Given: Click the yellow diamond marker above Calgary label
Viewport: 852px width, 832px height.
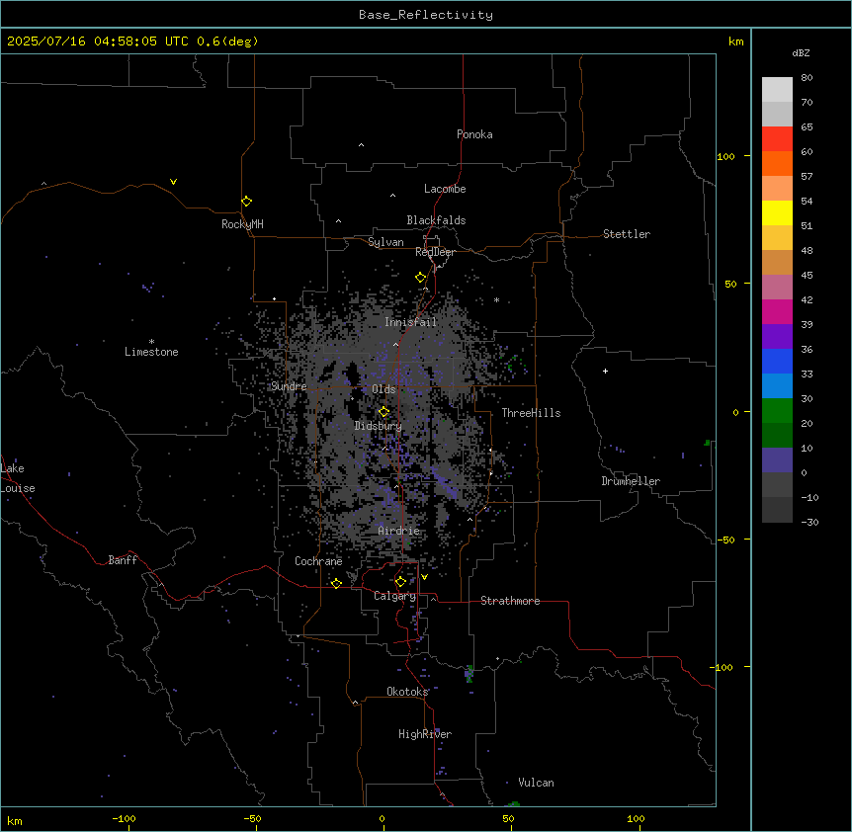Looking at the screenshot, I should coord(400,582).
